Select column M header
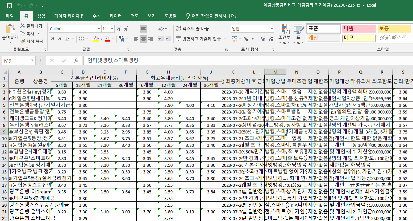This screenshot has width=413, height=221. (275, 72)
